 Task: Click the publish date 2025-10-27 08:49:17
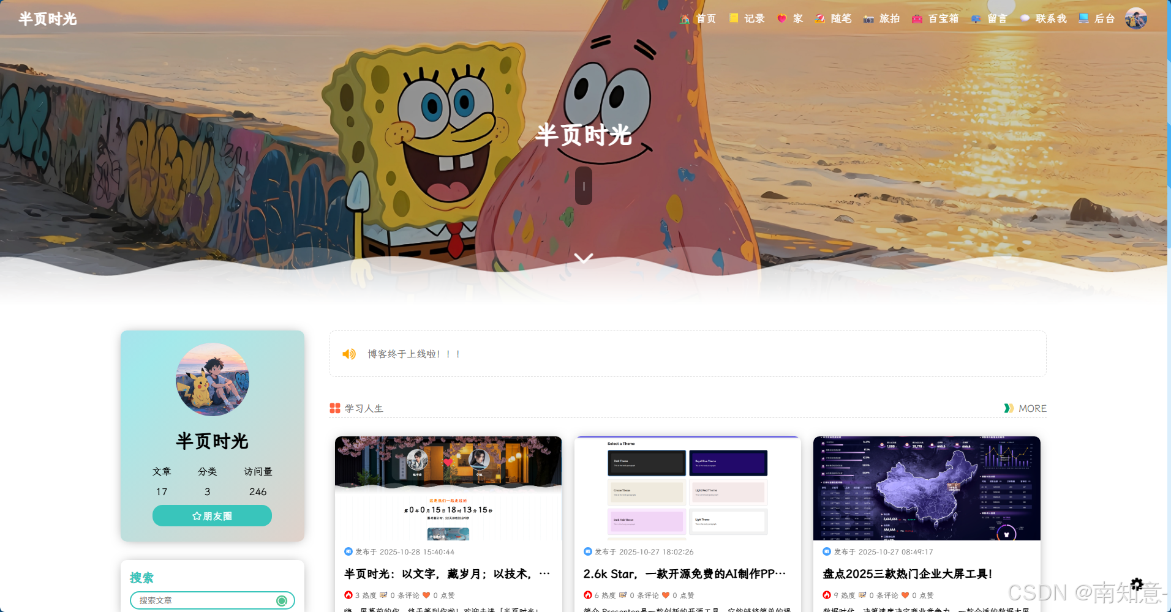point(896,552)
